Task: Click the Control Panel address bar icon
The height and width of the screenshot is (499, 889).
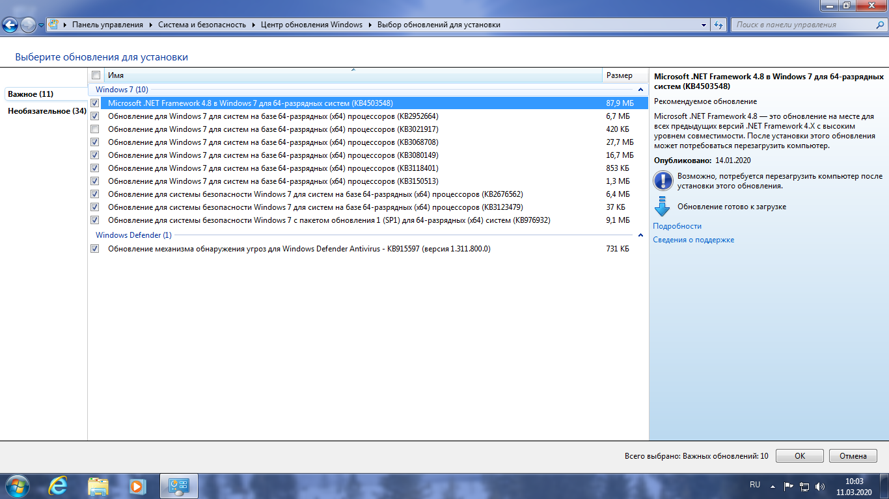Action: click(54, 25)
